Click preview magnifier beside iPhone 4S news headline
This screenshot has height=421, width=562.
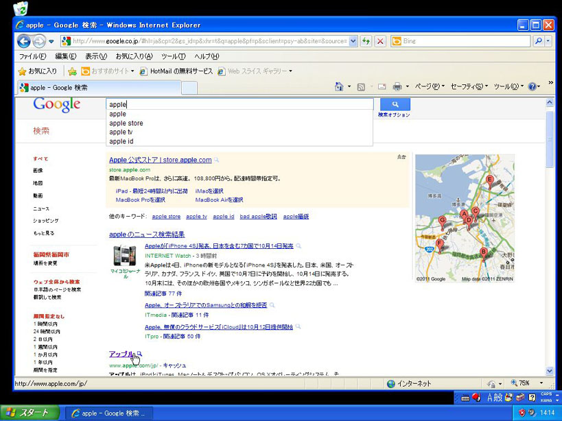click(x=298, y=246)
